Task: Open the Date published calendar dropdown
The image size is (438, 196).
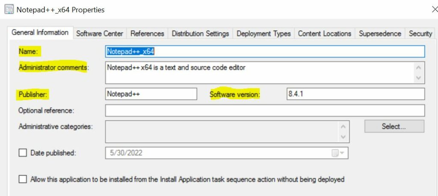Action: point(338,153)
